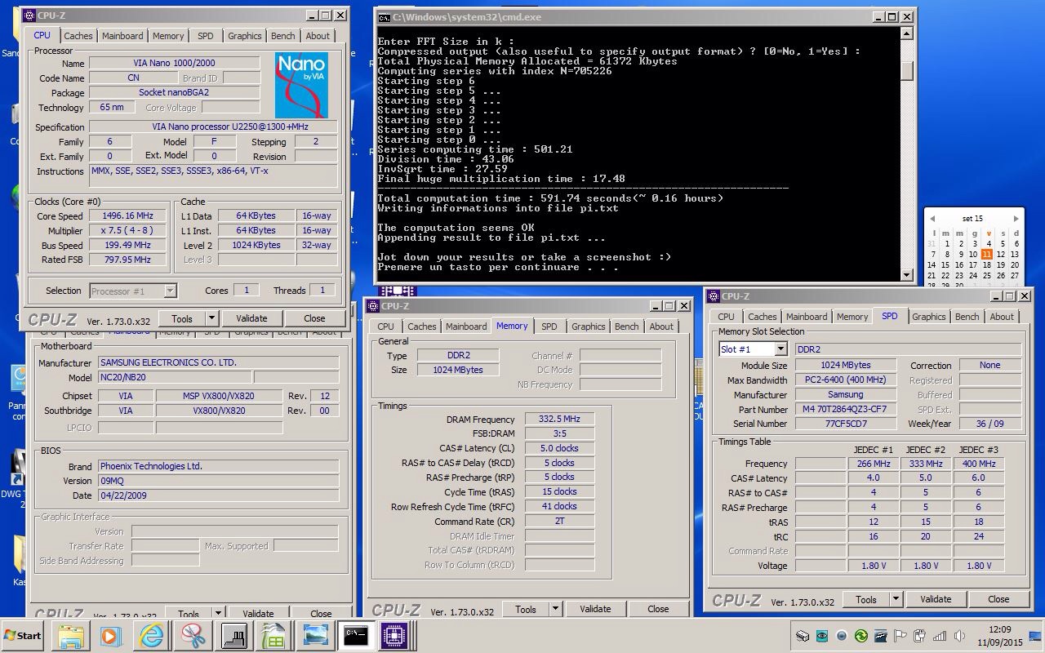Click the Start button

pyautogui.click(x=23, y=636)
